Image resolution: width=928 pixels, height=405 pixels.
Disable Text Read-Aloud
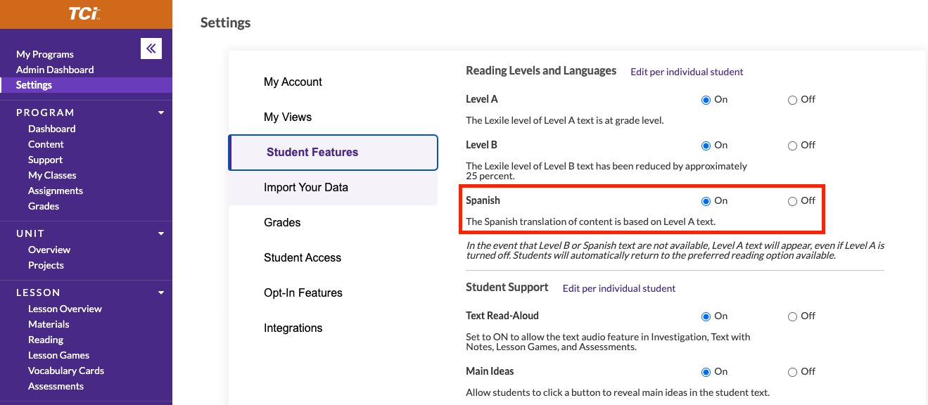pyautogui.click(x=792, y=316)
